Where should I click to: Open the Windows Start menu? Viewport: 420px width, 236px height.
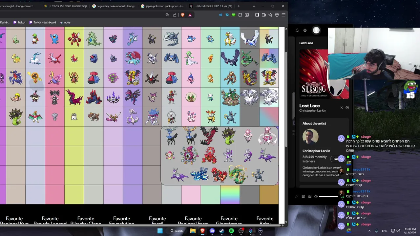(160, 231)
